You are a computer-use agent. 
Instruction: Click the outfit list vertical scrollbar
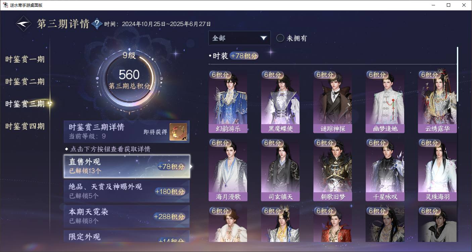pyautogui.click(x=457, y=74)
